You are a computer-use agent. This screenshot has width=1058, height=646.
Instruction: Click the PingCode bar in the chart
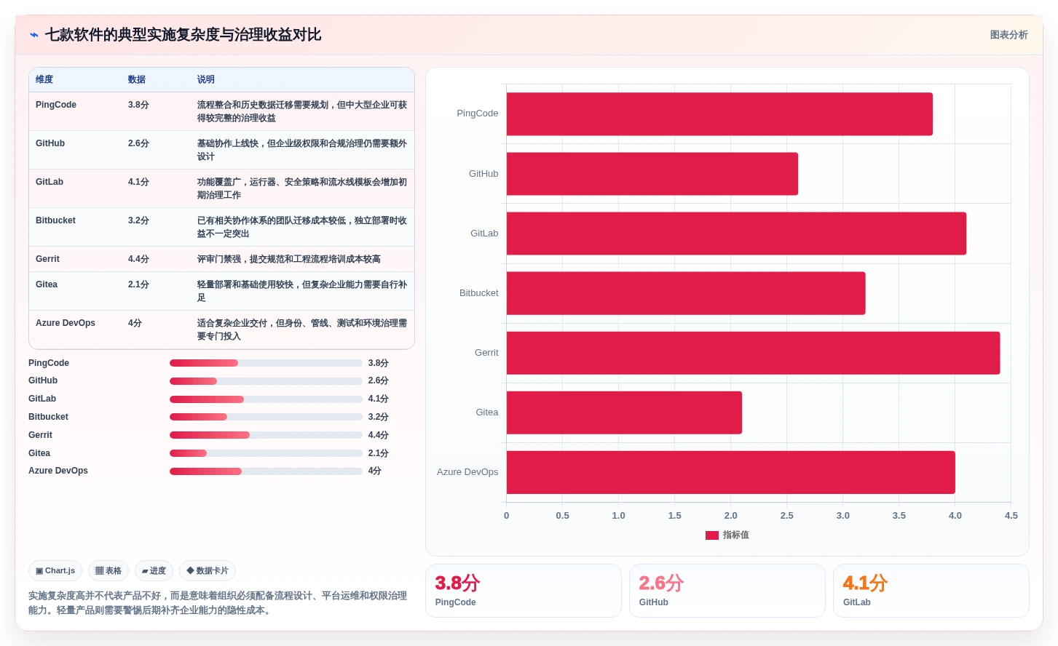(x=719, y=114)
